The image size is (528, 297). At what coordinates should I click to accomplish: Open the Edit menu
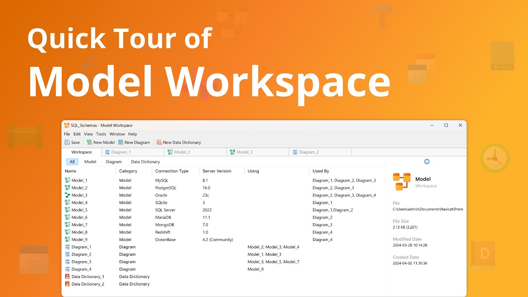pyautogui.click(x=77, y=134)
